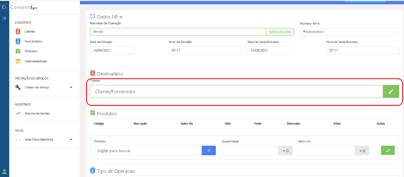The width and height of the screenshot is (404, 177).
Task: Open Funcionários from the Cadastros menu
Action: tap(33, 41)
